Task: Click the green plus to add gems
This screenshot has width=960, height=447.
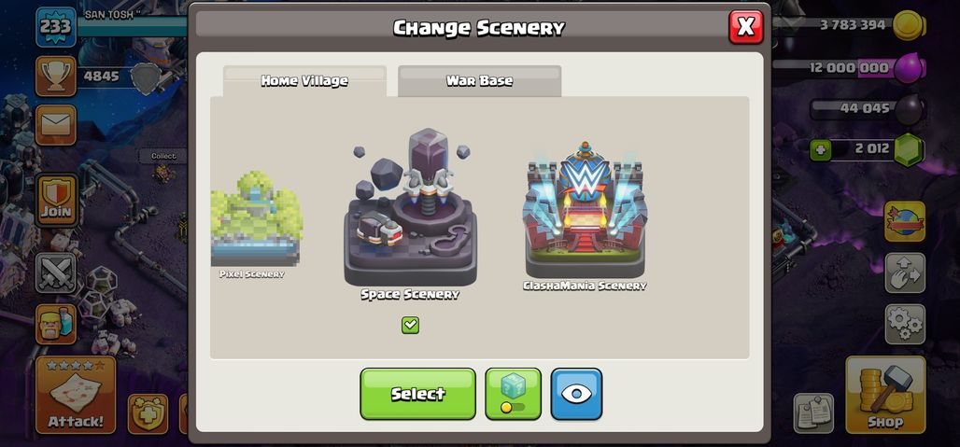Action: tap(821, 150)
